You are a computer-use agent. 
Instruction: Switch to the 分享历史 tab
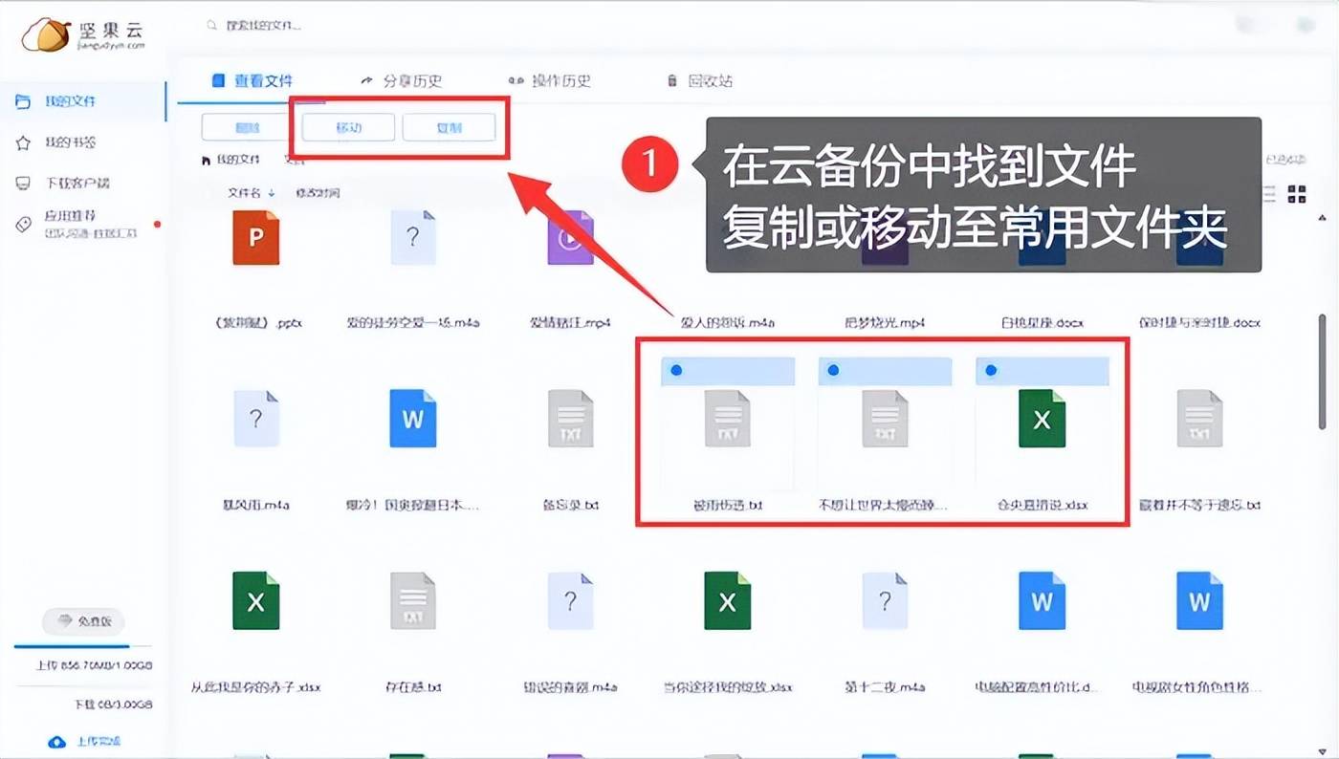(x=402, y=81)
